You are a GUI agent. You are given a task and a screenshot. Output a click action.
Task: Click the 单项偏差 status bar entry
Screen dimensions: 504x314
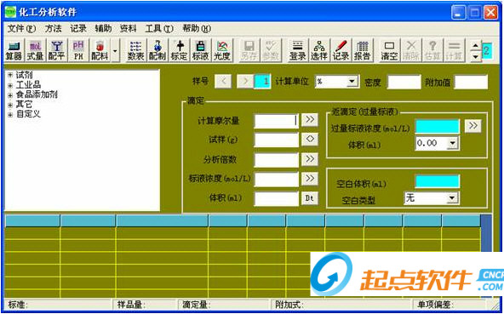tap(450, 305)
